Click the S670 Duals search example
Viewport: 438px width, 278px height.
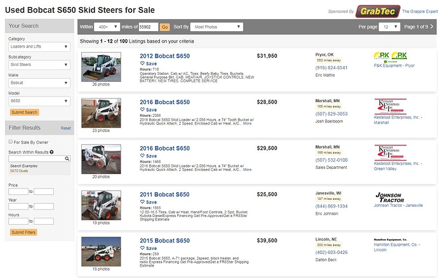(19, 171)
